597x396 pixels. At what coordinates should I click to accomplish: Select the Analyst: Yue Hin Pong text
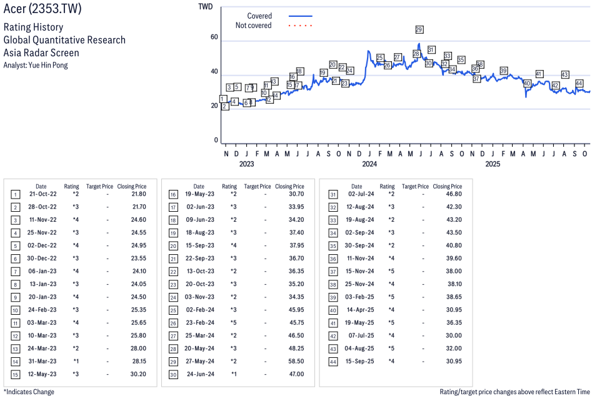(x=36, y=65)
